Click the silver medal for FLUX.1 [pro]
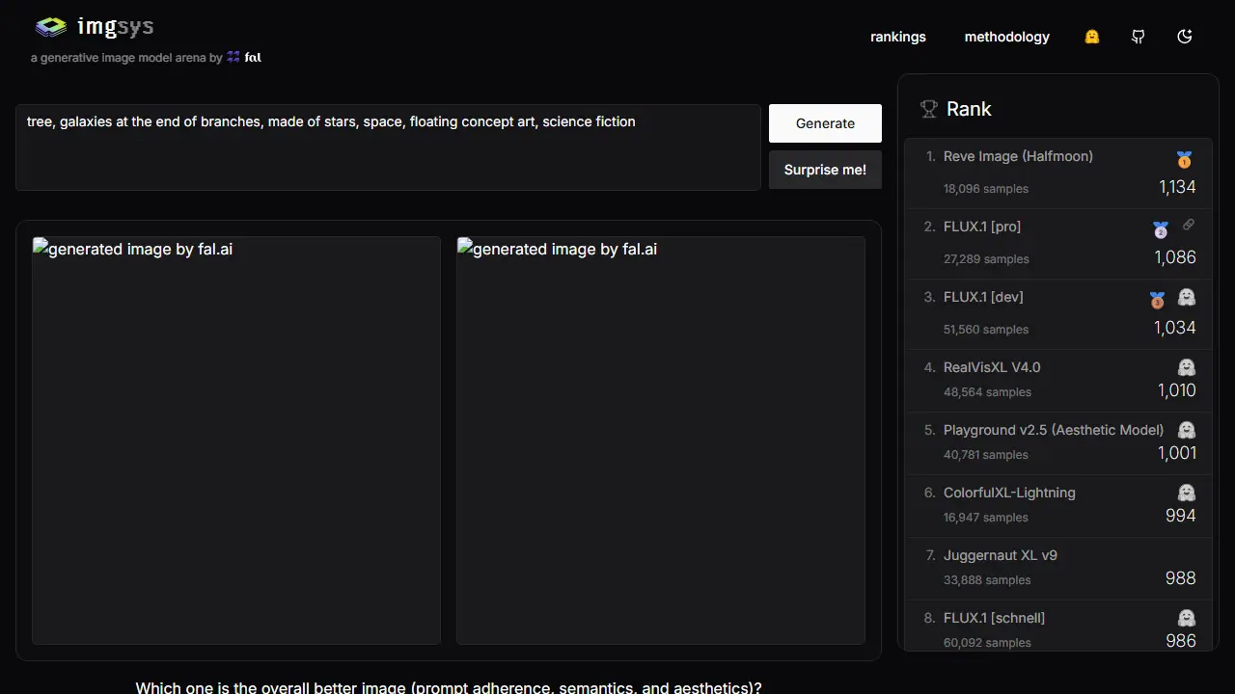The image size is (1235, 694). [1161, 230]
